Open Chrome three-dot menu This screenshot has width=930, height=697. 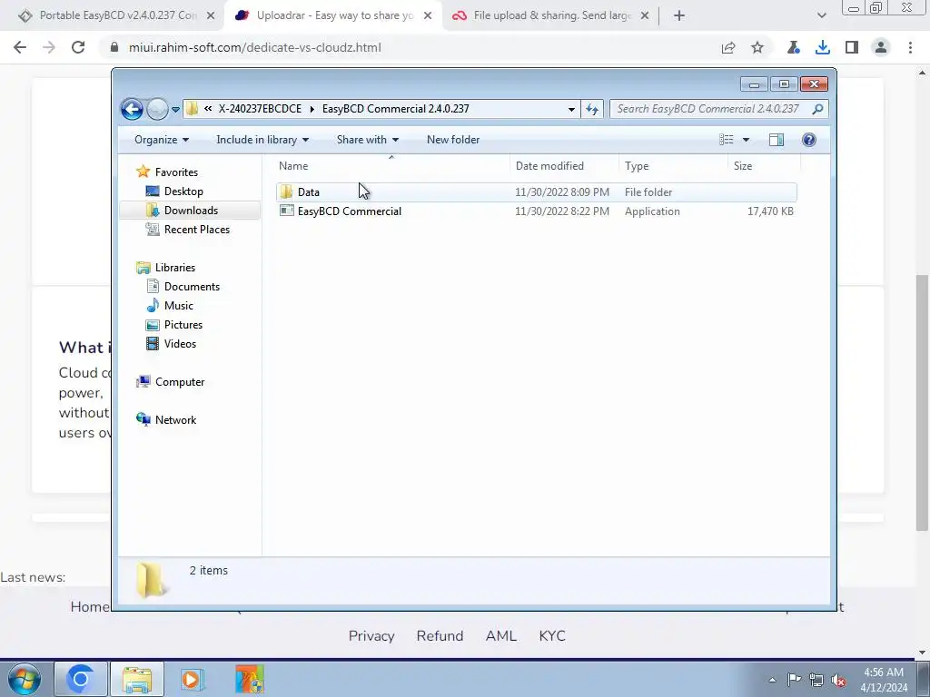tap(910, 47)
